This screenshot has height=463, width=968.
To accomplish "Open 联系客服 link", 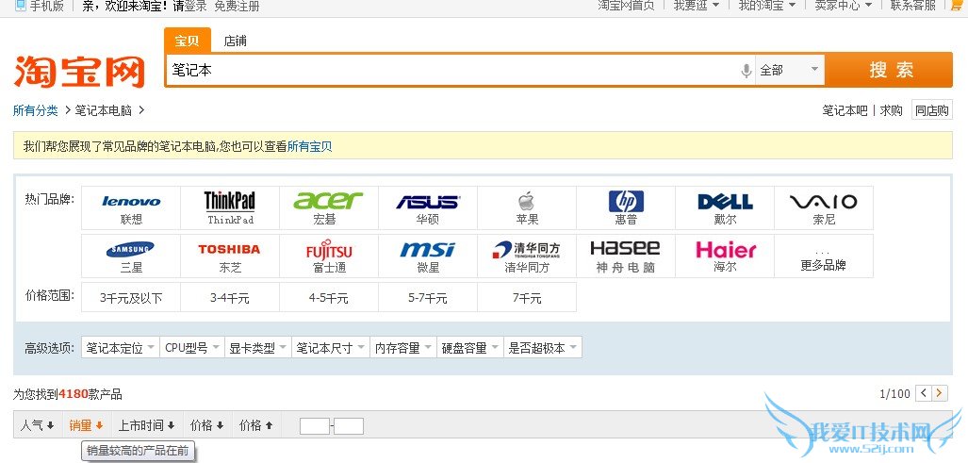I will pyautogui.click(x=913, y=6).
